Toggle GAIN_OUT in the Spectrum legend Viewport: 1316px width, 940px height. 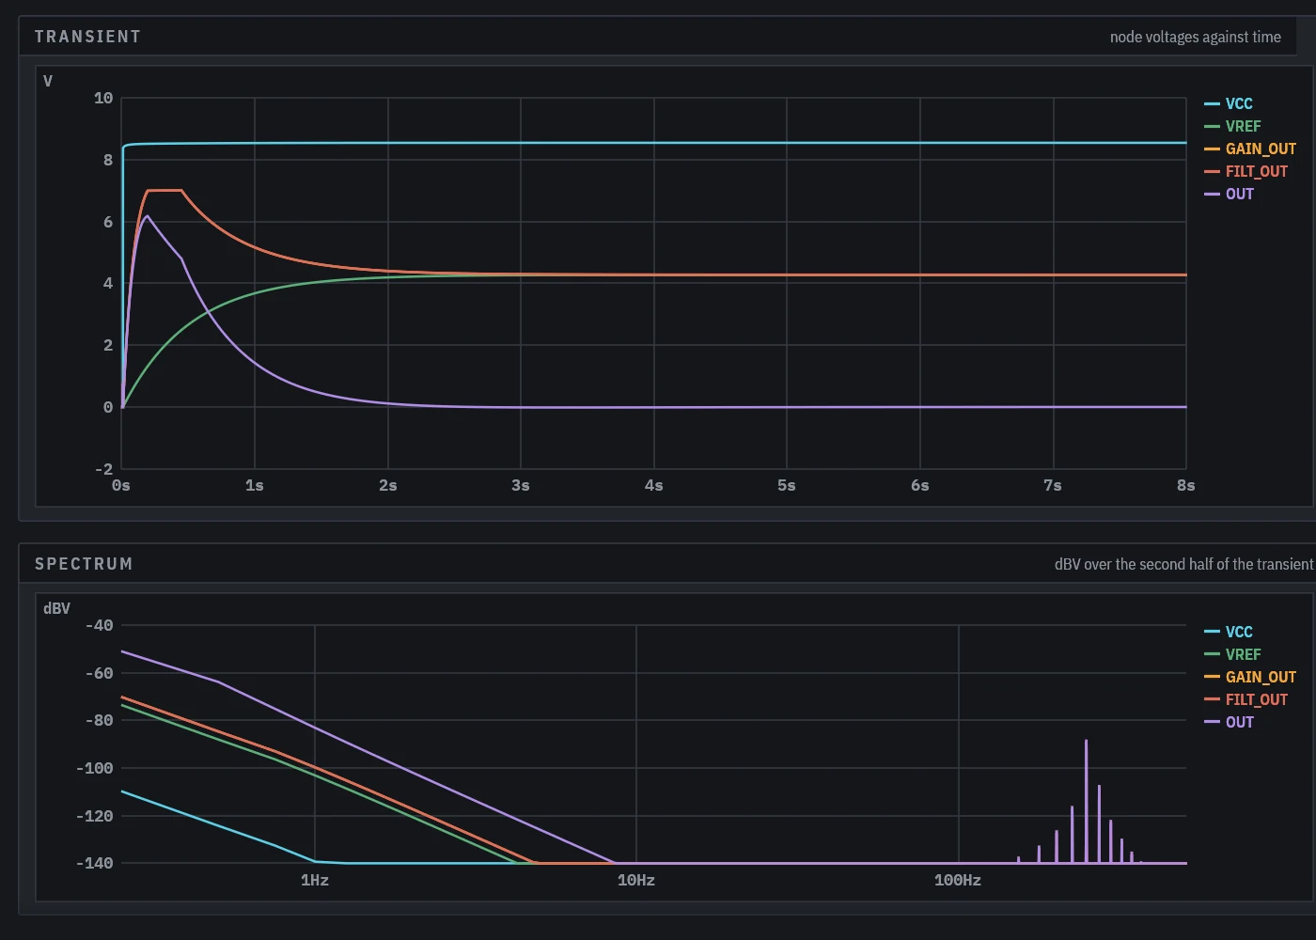tap(1250, 677)
